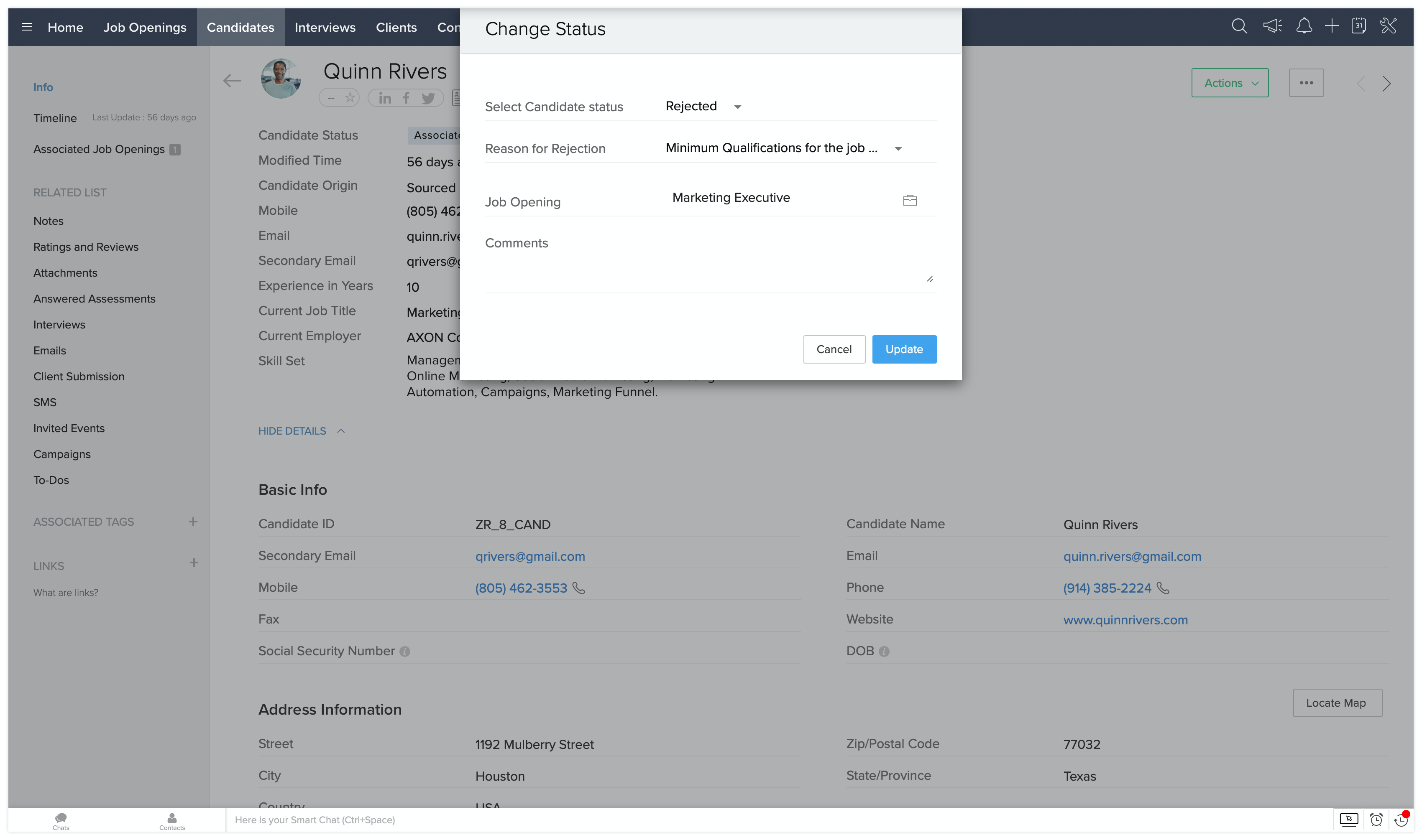Switch to the Job Openings tab
1422x840 pixels.
[x=144, y=27]
